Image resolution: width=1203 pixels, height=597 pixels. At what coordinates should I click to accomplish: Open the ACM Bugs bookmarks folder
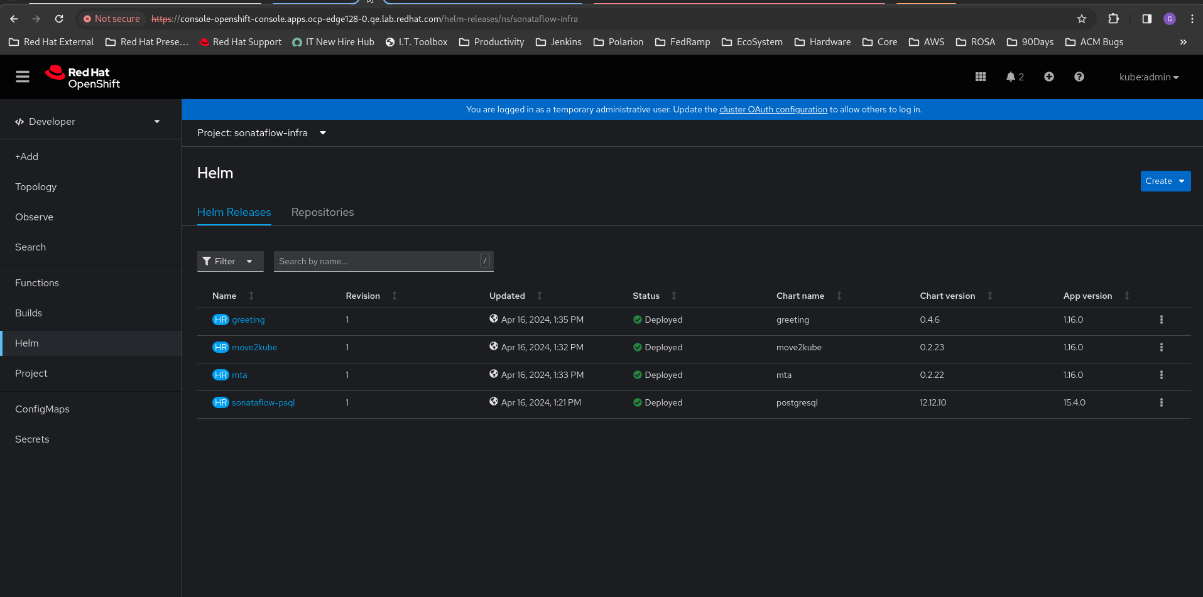coord(1094,42)
